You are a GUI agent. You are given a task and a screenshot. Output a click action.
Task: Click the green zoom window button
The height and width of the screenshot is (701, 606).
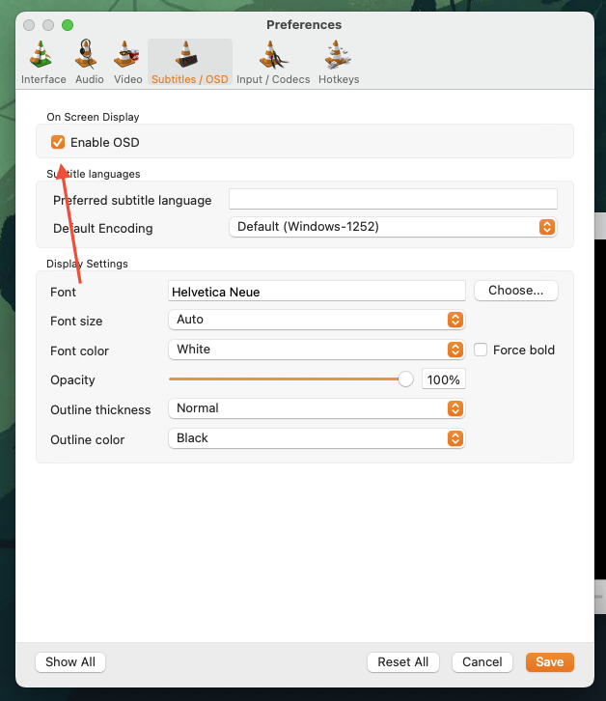68,25
